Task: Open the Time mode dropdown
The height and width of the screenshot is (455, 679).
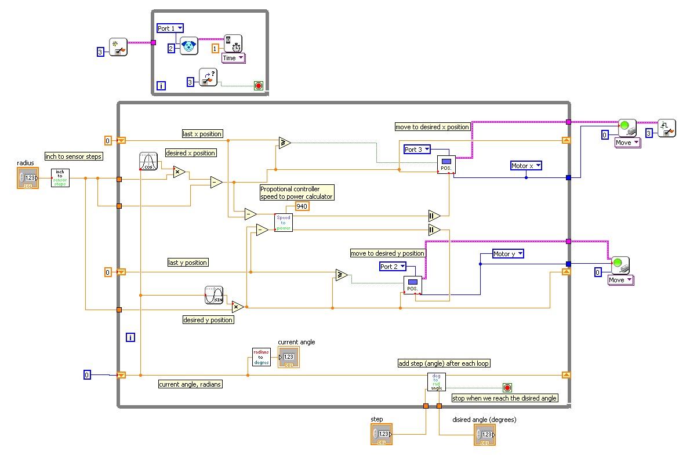Action: pos(234,58)
